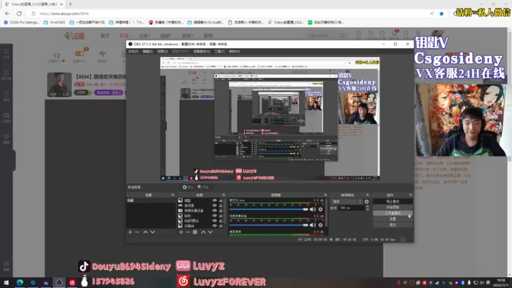This screenshot has width=512, height=288.
Task: Open the 工具(T) menu in OBS
Action: click(x=220, y=52)
